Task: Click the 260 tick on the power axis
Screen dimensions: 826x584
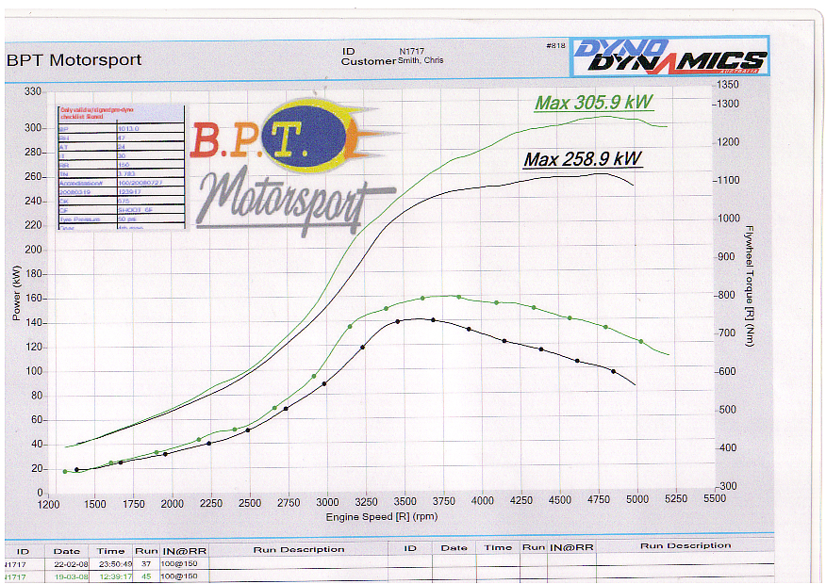Action: click(33, 177)
